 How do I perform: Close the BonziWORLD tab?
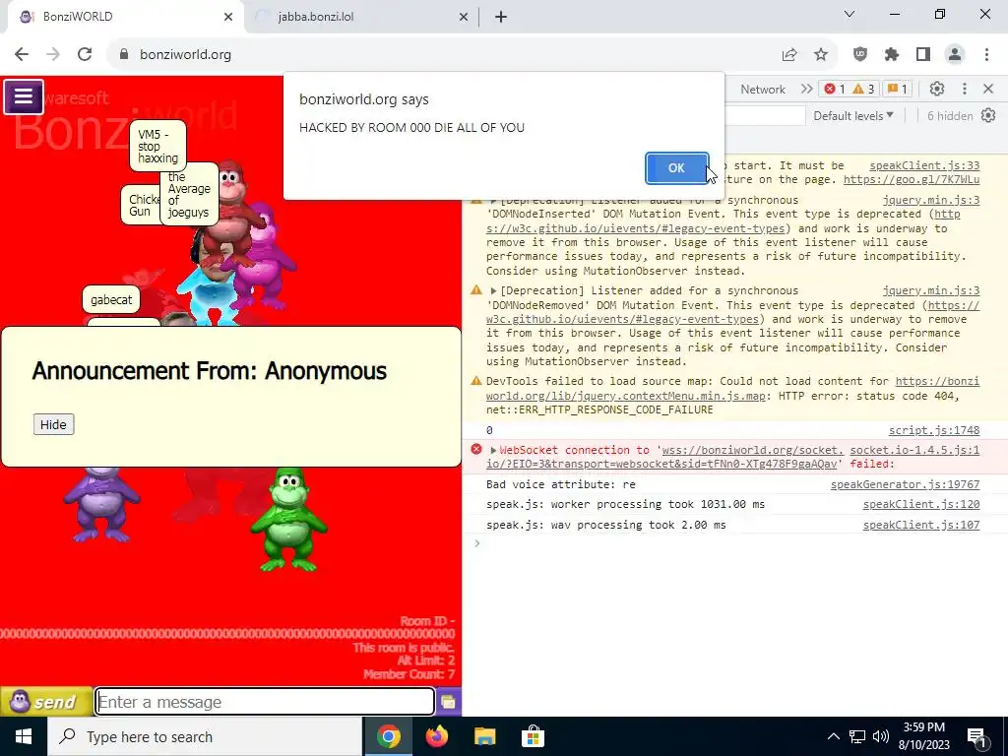coord(228,17)
